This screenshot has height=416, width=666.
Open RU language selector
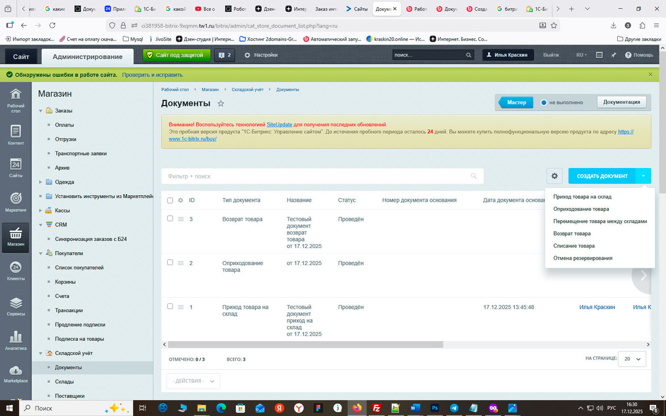[x=582, y=55]
